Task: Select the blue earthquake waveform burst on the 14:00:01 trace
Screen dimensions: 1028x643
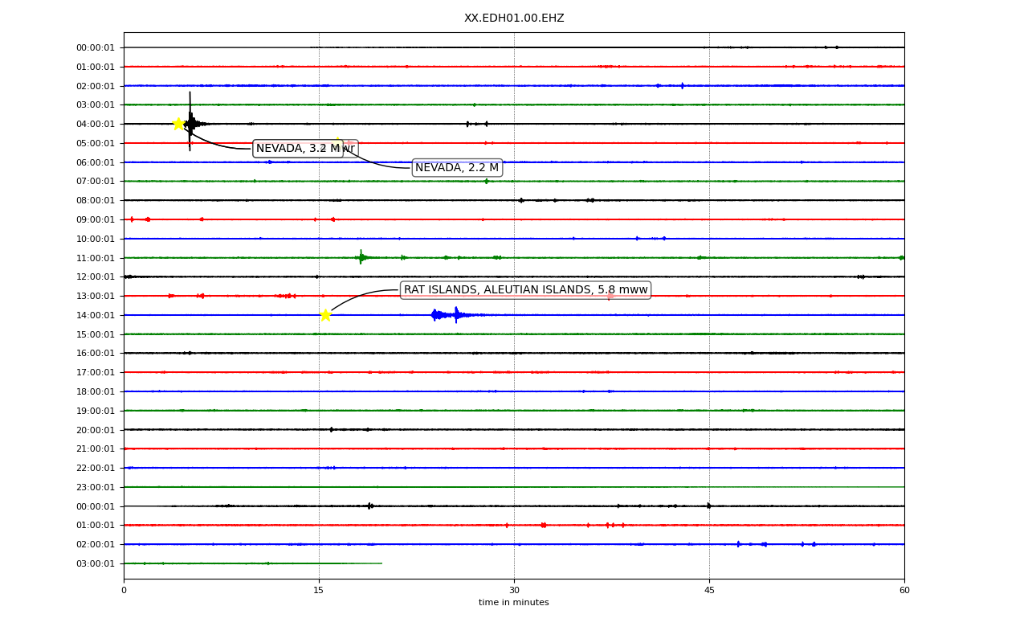Action: [455, 315]
